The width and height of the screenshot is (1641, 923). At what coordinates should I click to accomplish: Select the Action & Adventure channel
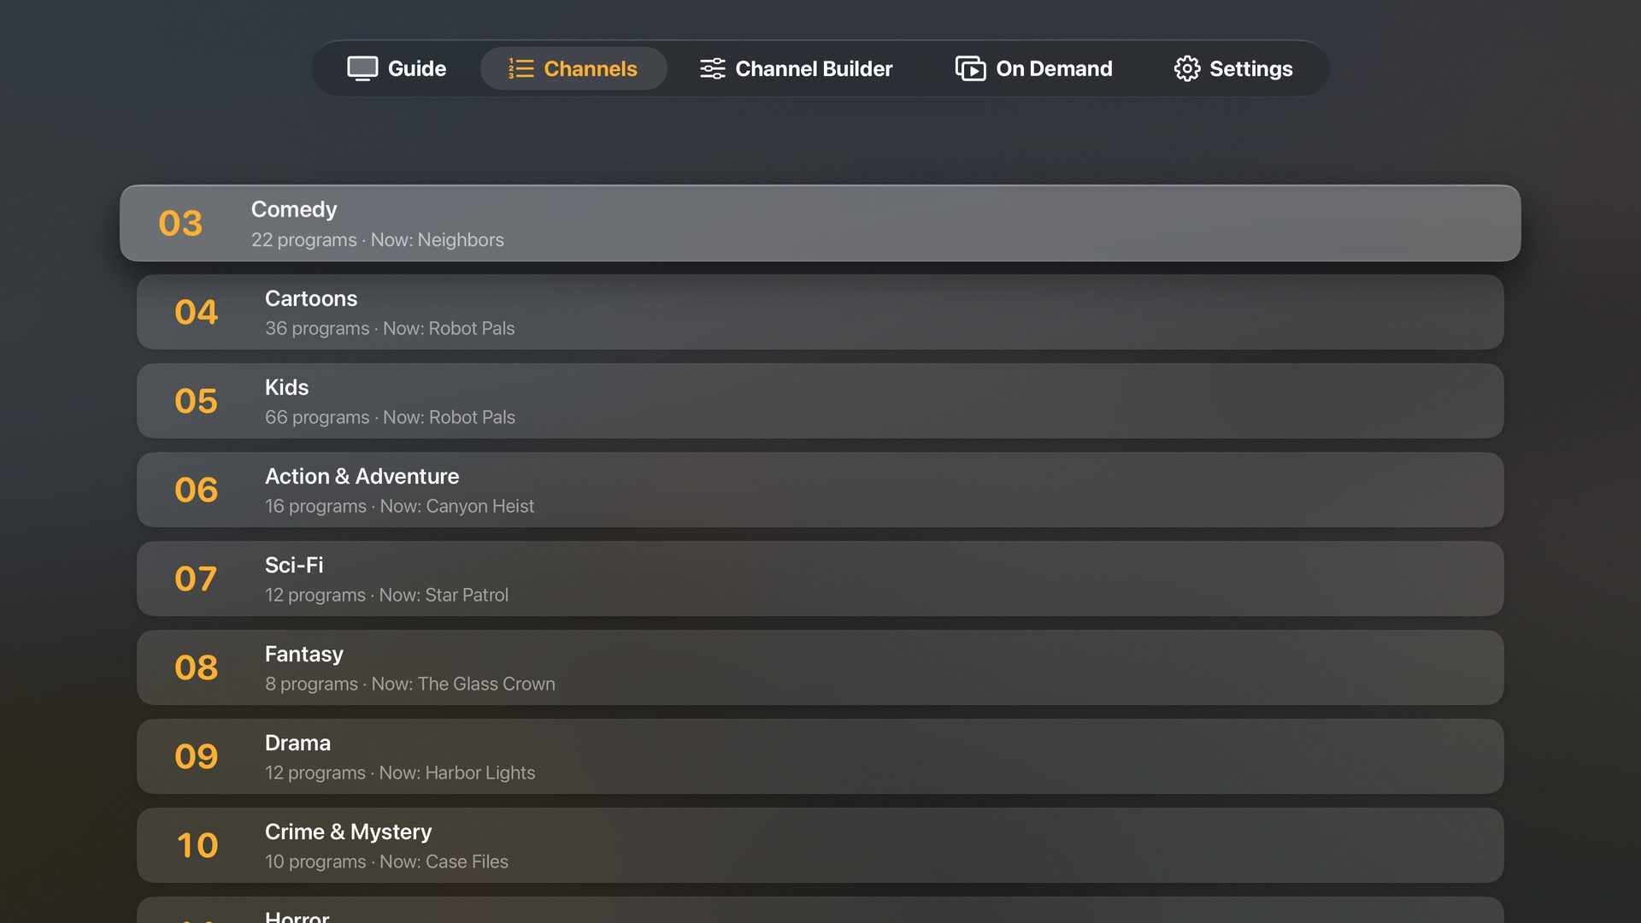820,490
